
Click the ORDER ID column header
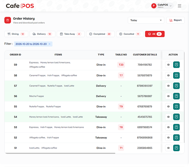[15, 55]
